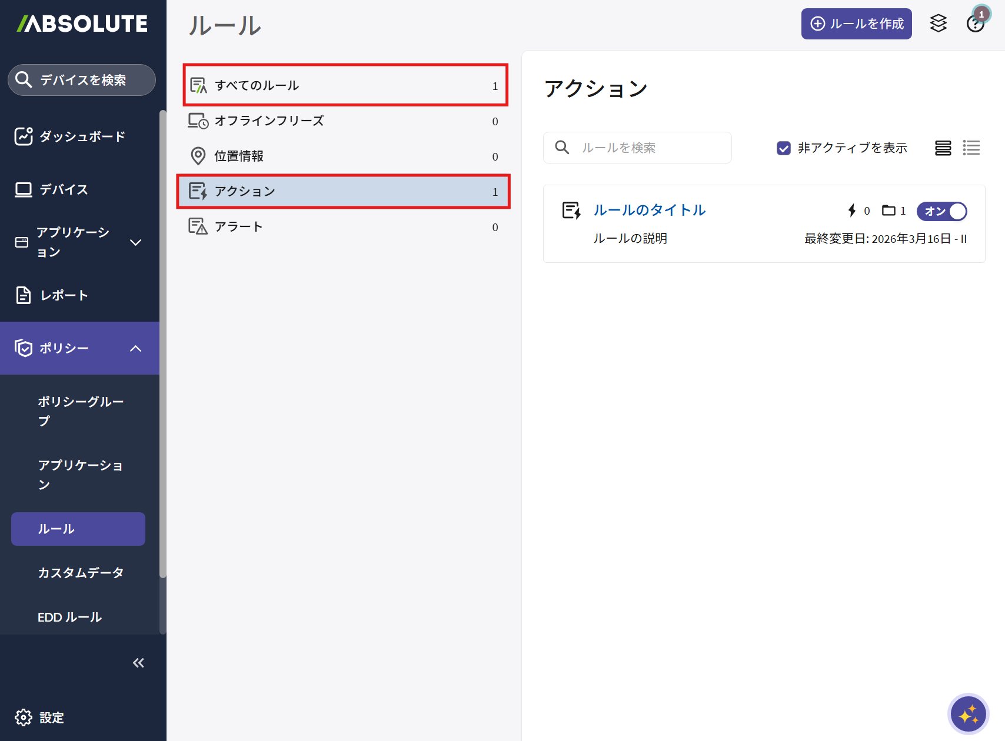Open settings gear in sidebar
1005x741 pixels.
(24, 717)
